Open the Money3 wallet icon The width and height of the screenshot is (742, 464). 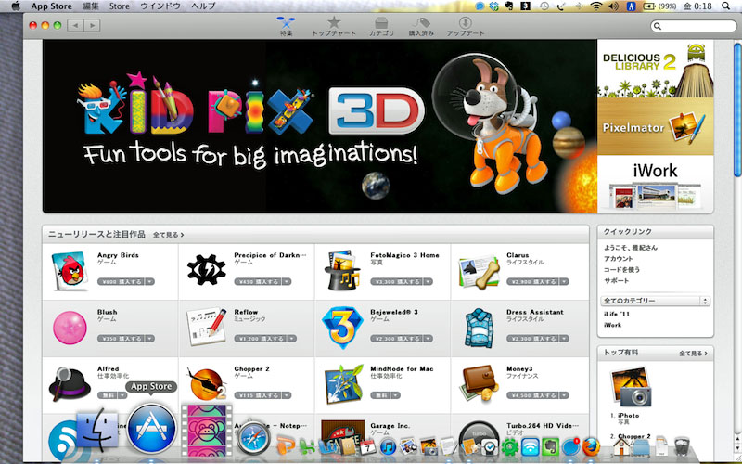pyautogui.click(x=479, y=384)
